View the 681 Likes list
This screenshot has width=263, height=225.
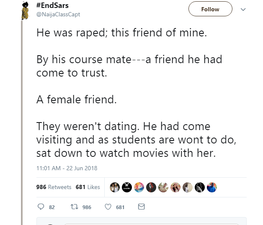point(88,187)
